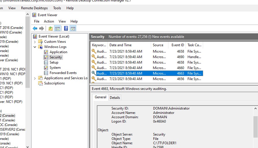The height and width of the screenshot is (148, 258).
Task: Click scroll-up arrow of RDCMan server list
Action: [x=28, y=14]
